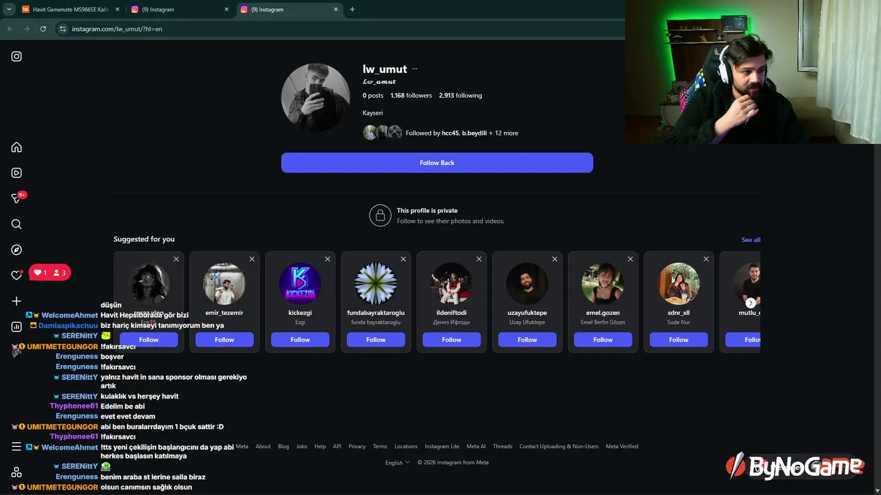Go to Home via the sidebar house icon
The height and width of the screenshot is (495, 881).
[x=17, y=147]
